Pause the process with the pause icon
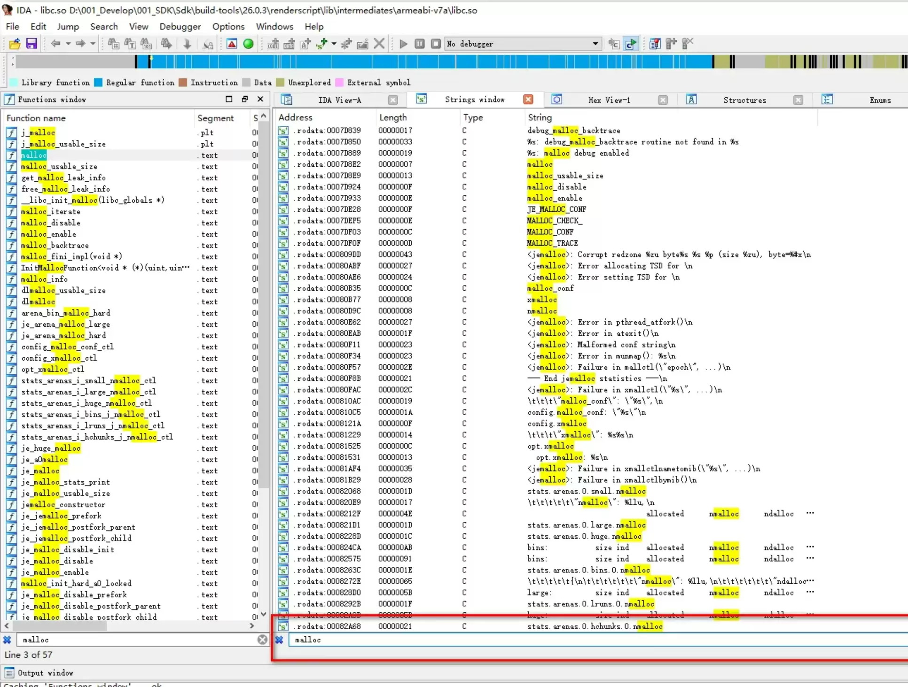Screen dimensions: 908x687 tap(419, 44)
